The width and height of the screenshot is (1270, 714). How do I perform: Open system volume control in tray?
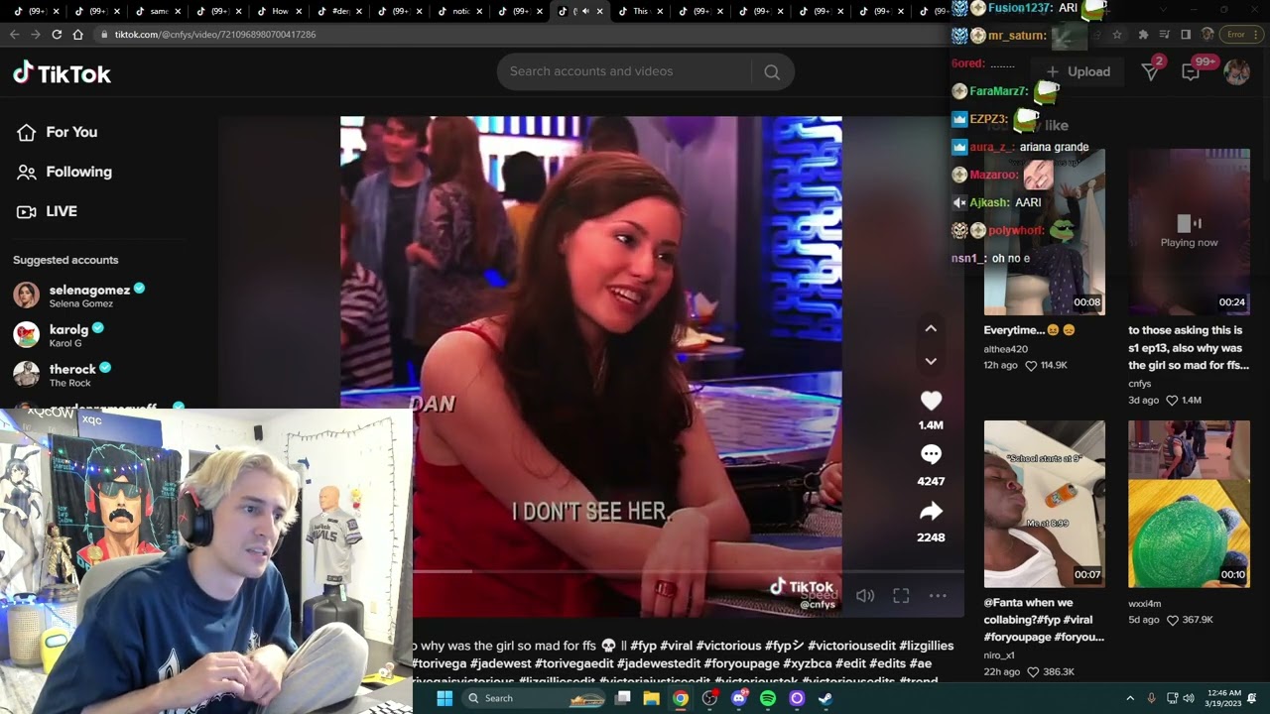coord(1188,698)
